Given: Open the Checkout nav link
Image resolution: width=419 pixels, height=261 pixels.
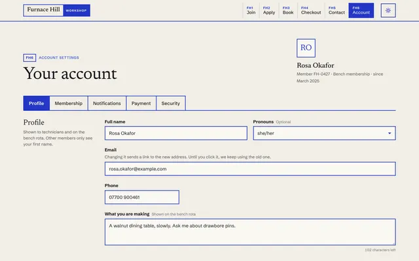Looking at the screenshot, I should [311, 10].
